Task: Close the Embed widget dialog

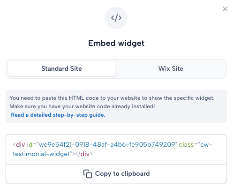Action: (x=225, y=9)
